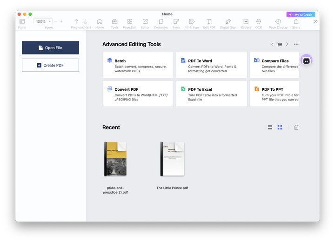Click the Recent section heading
The image size is (335, 242).
pyautogui.click(x=111, y=128)
